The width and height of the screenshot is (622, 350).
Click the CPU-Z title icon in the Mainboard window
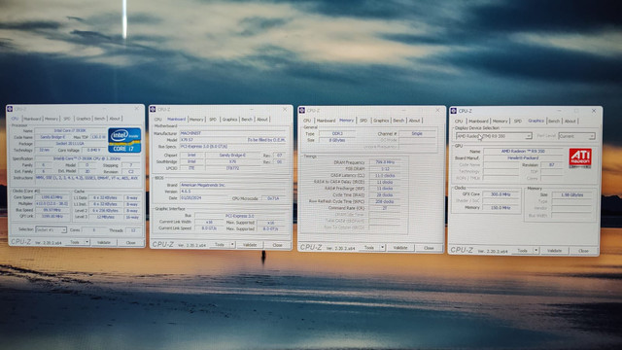[x=154, y=109]
